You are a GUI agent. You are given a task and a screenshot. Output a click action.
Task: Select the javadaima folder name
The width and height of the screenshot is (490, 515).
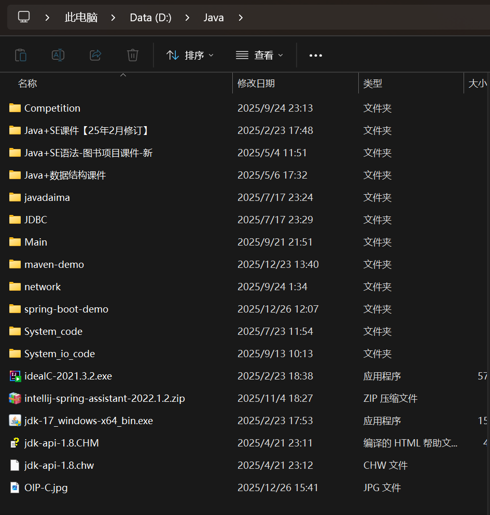coord(47,197)
